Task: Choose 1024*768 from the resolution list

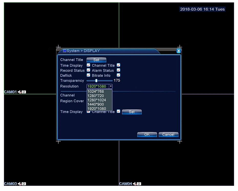Action: tap(99, 91)
